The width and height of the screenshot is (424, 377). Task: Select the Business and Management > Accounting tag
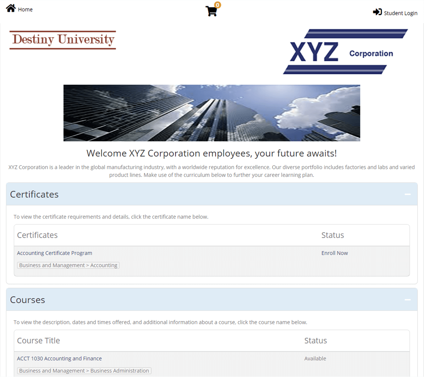point(68,265)
